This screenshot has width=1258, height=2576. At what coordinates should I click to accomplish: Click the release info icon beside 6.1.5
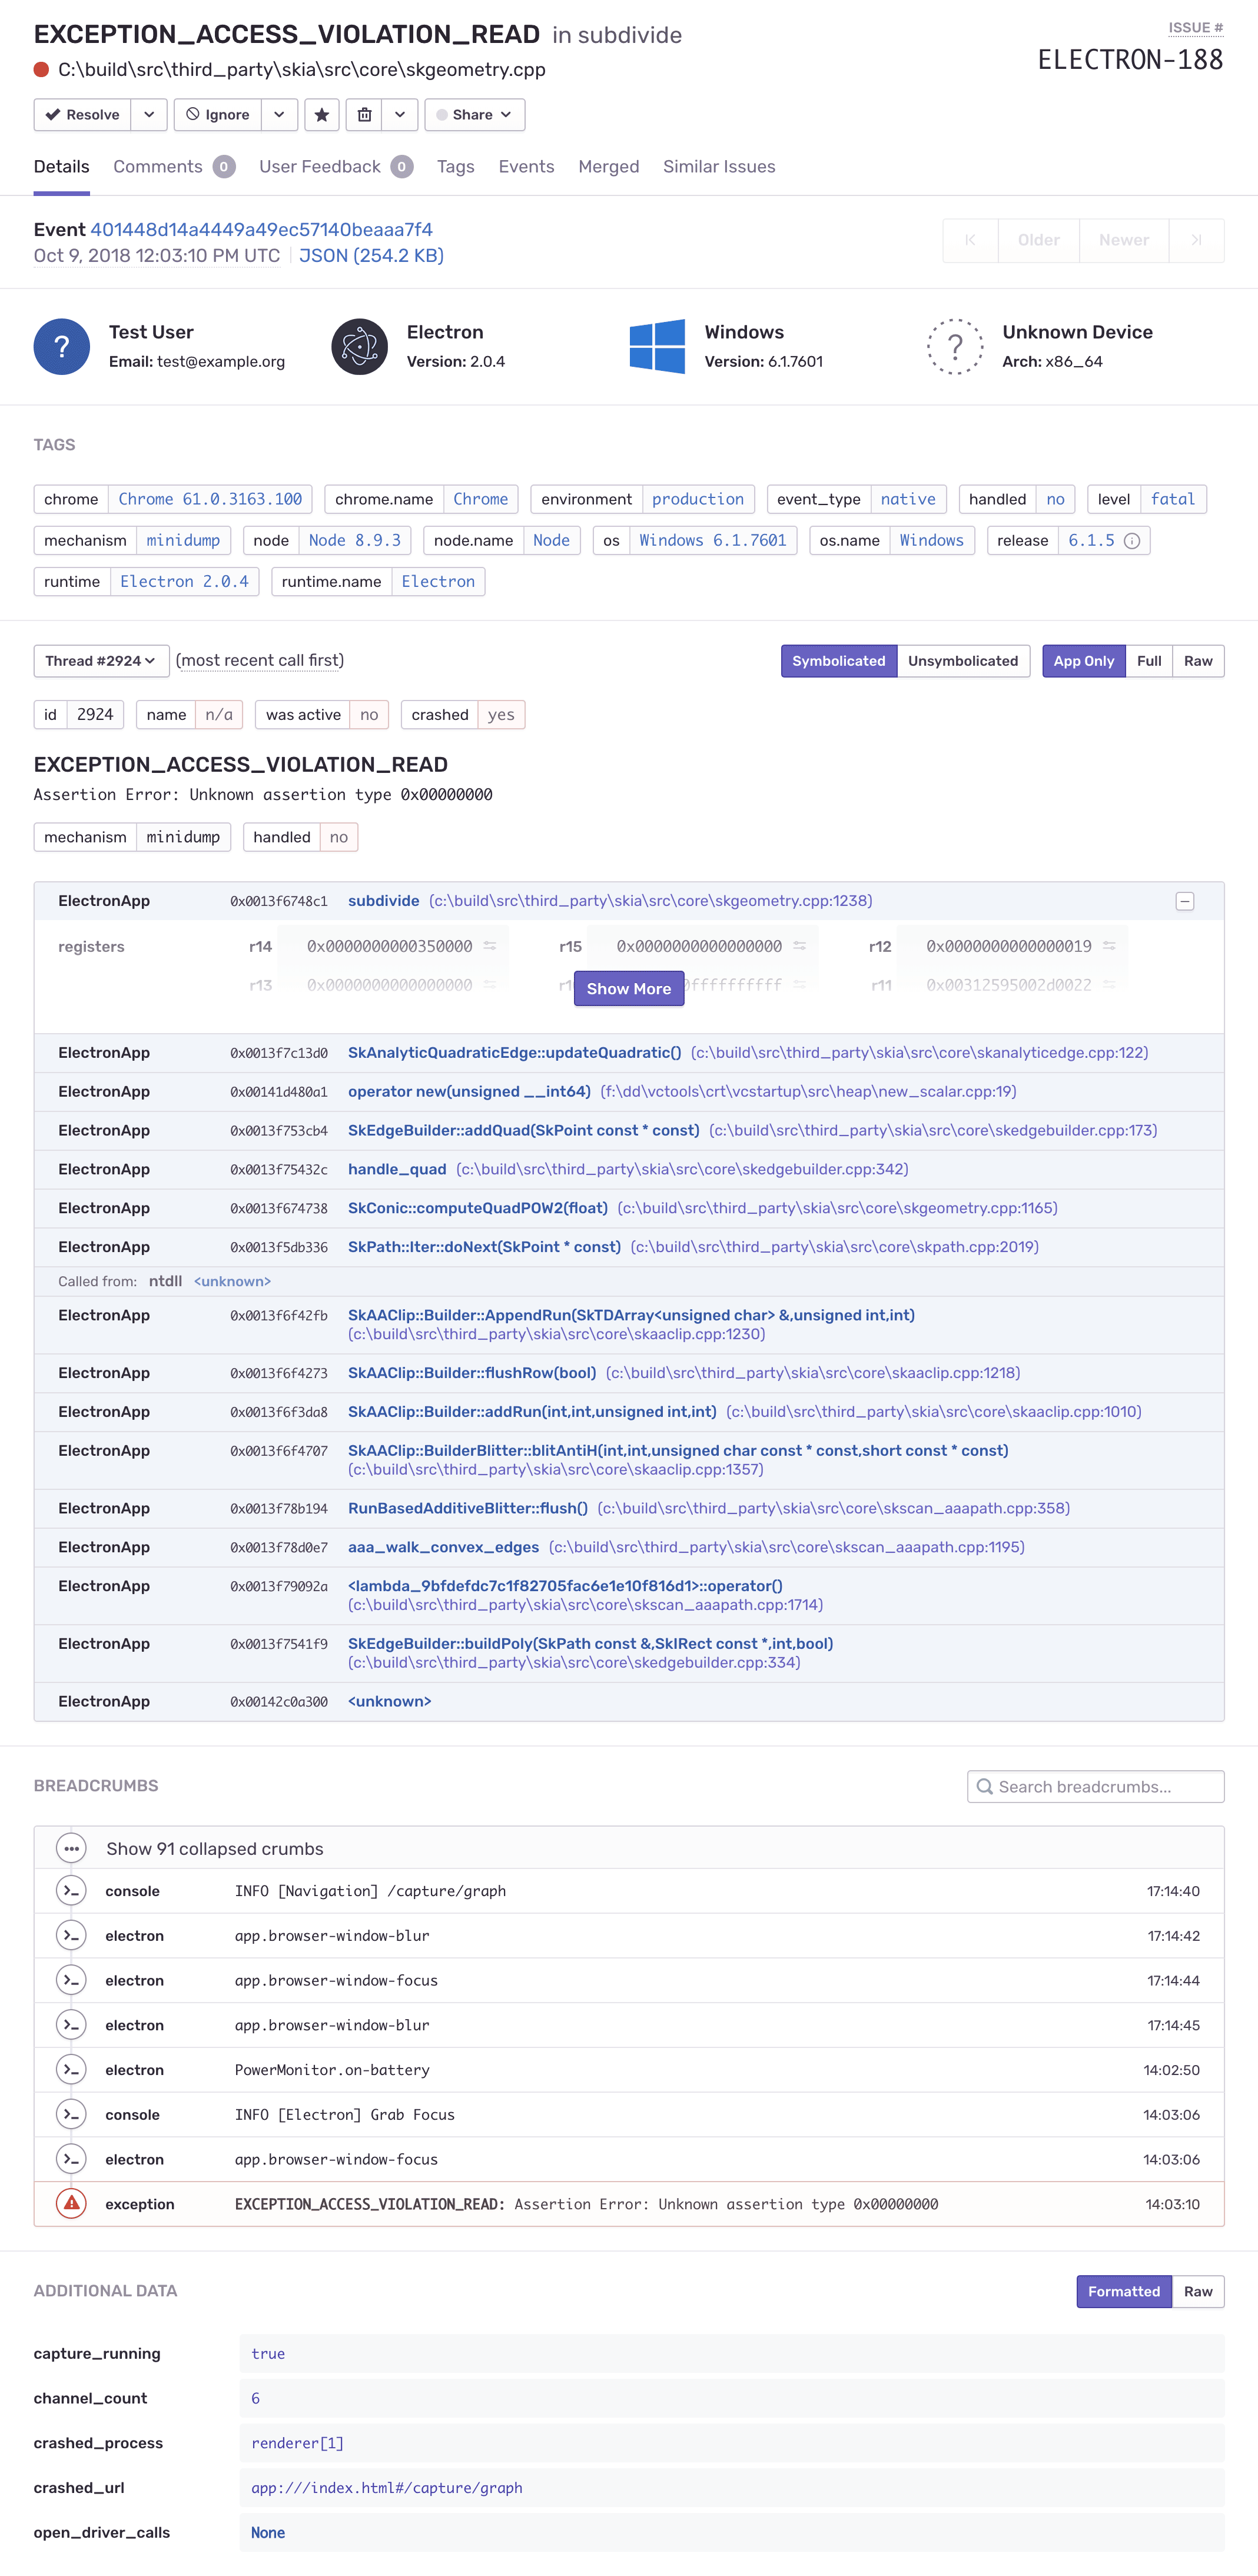(x=1132, y=541)
